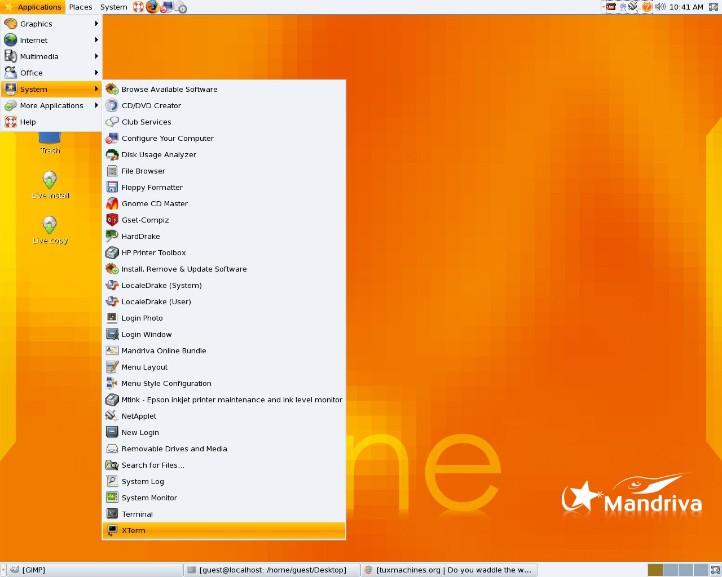Open Login Window settings
This screenshot has width=722, height=577.
pos(224,334)
